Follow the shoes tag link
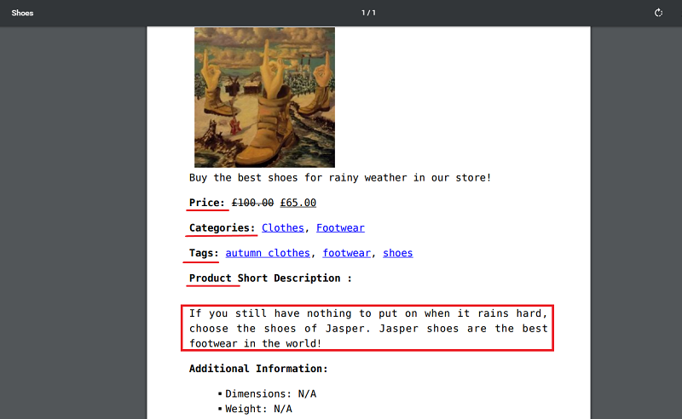Viewport: 682px width, 419px height. click(397, 253)
